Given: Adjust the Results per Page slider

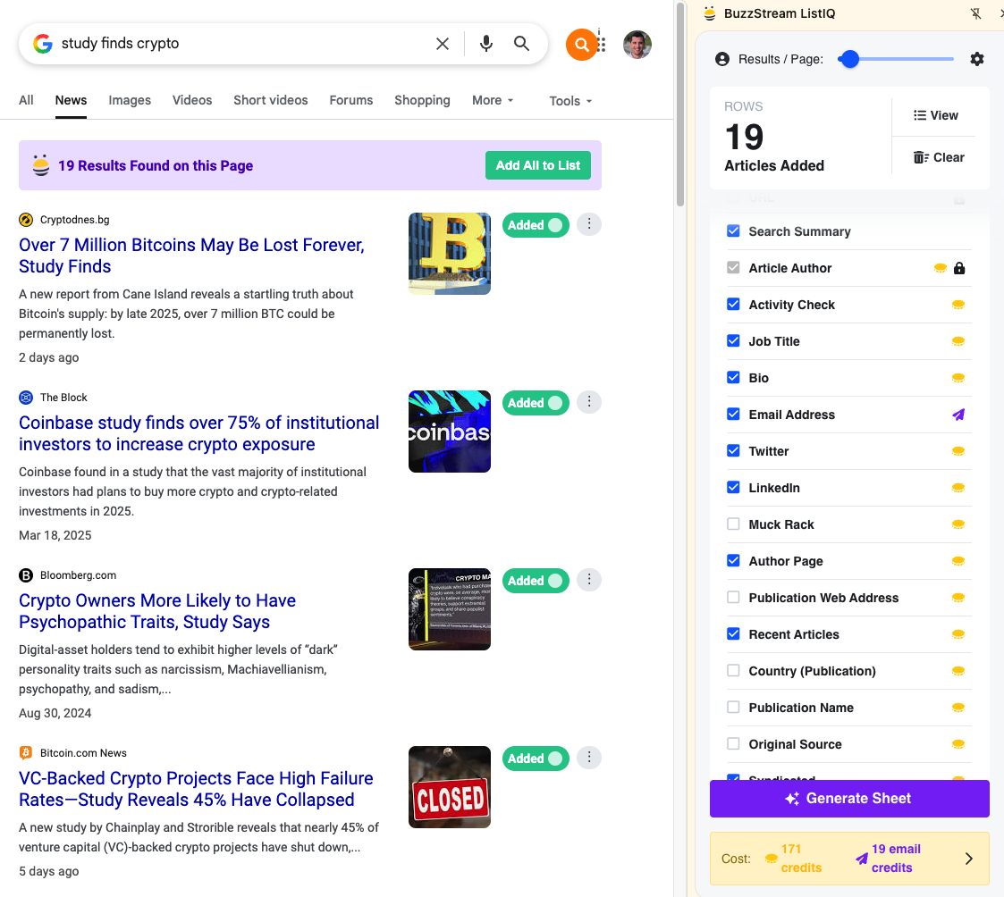Looking at the screenshot, I should (x=850, y=59).
